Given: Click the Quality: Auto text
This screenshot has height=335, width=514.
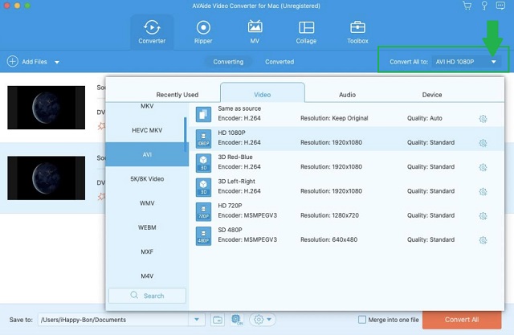Looking at the screenshot, I should 425,118.
